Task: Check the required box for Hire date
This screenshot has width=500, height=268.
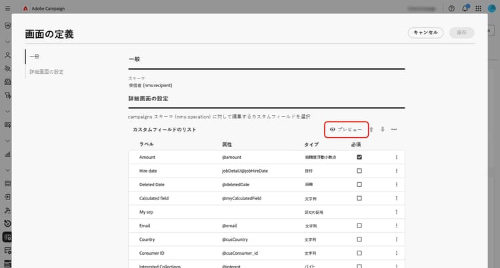Action: (359, 171)
